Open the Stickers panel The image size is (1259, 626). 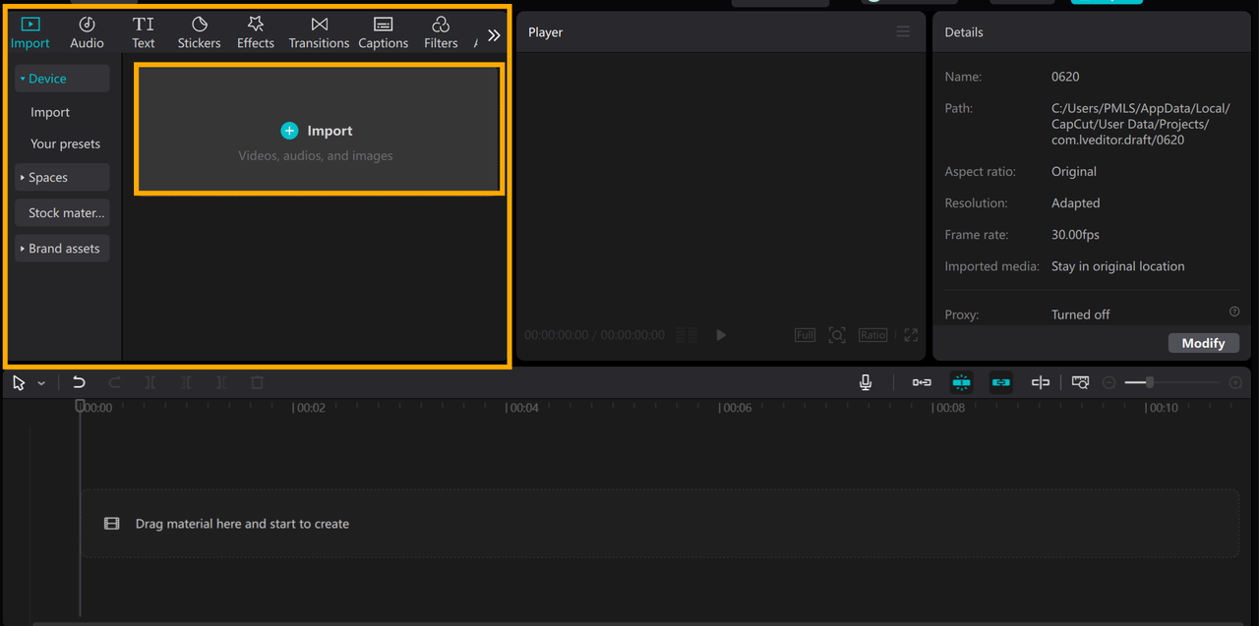(x=199, y=30)
